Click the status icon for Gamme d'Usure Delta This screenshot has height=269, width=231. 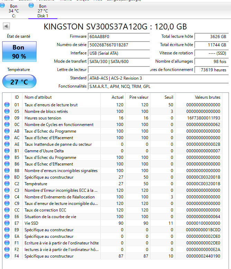pos(7,151)
